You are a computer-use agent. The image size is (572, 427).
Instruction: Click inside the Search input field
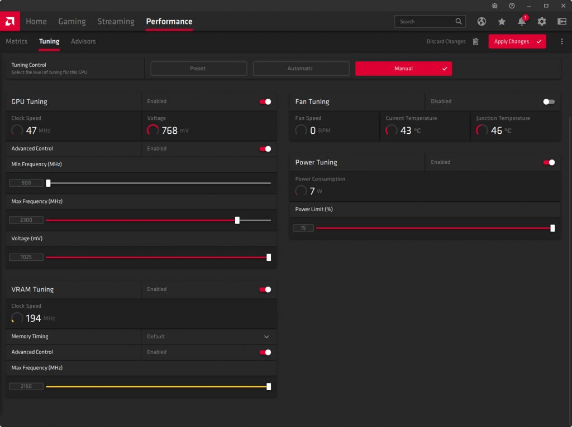click(x=425, y=22)
